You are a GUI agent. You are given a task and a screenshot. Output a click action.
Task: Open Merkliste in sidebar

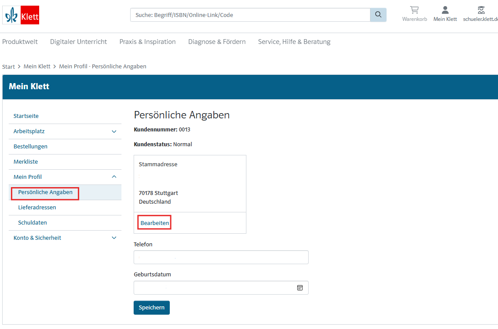click(26, 161)
